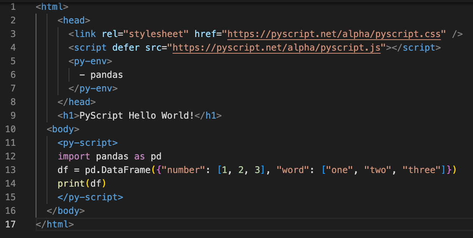The width and height of the screenshot is (473, 238).
Task: Click the closing head tag
Action: click(x=77, y=102)
